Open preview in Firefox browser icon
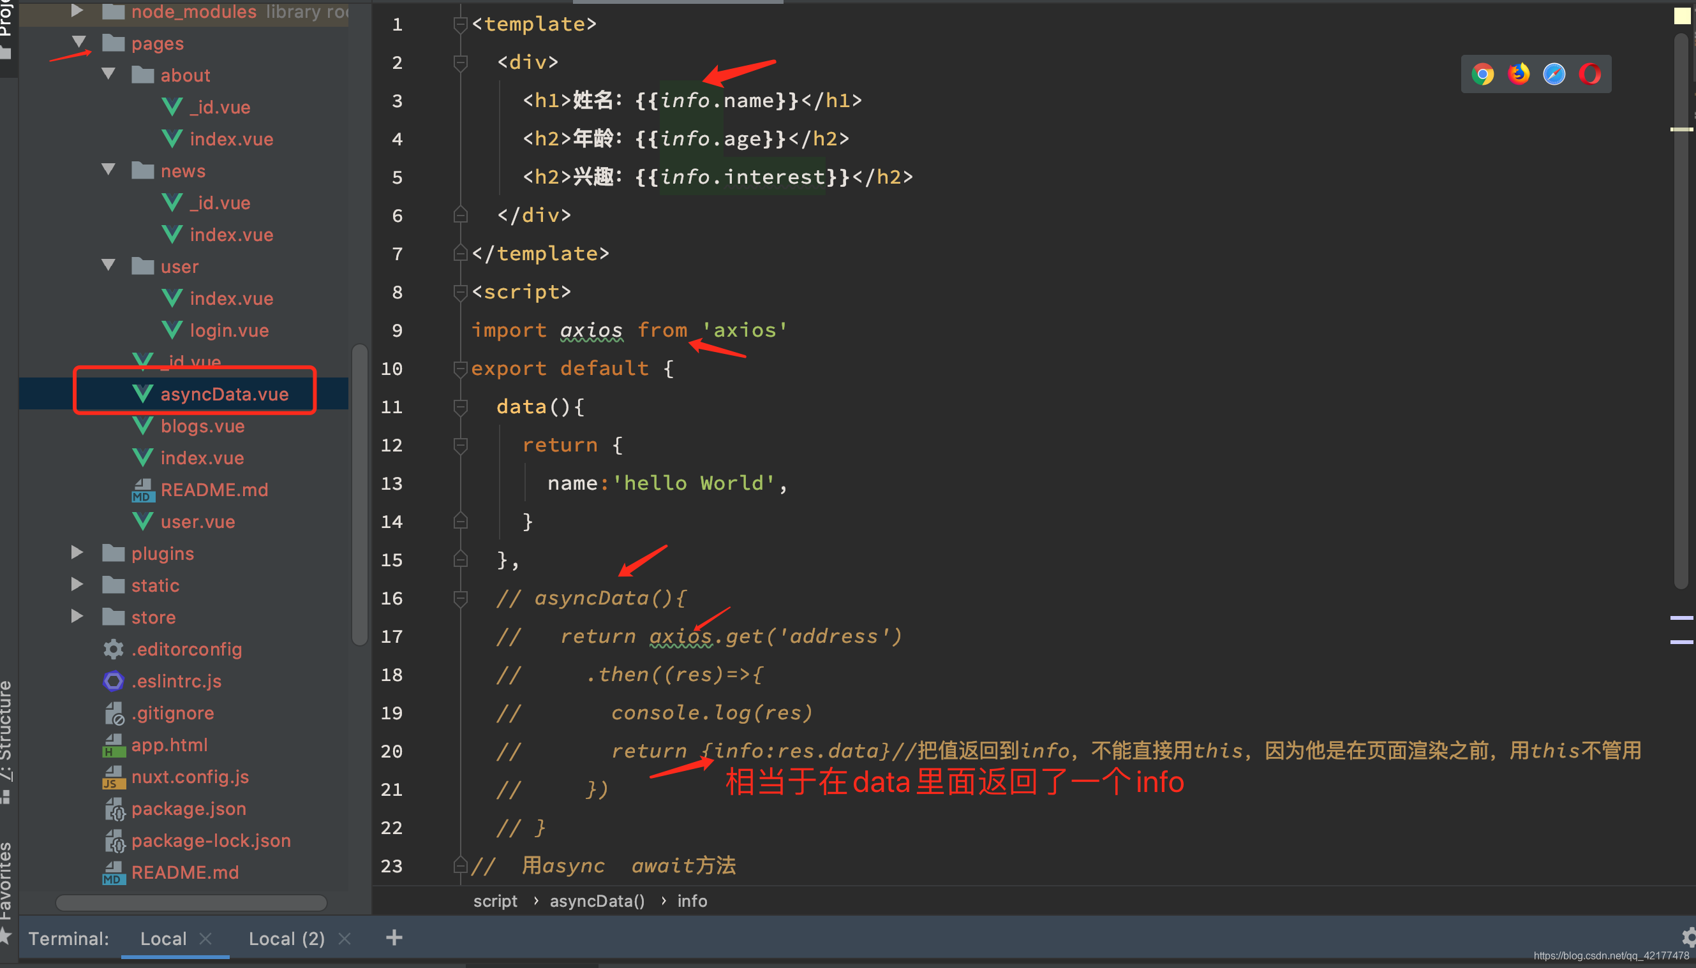The height and width of the screenshot is (968, 1696). [1519, 74]
